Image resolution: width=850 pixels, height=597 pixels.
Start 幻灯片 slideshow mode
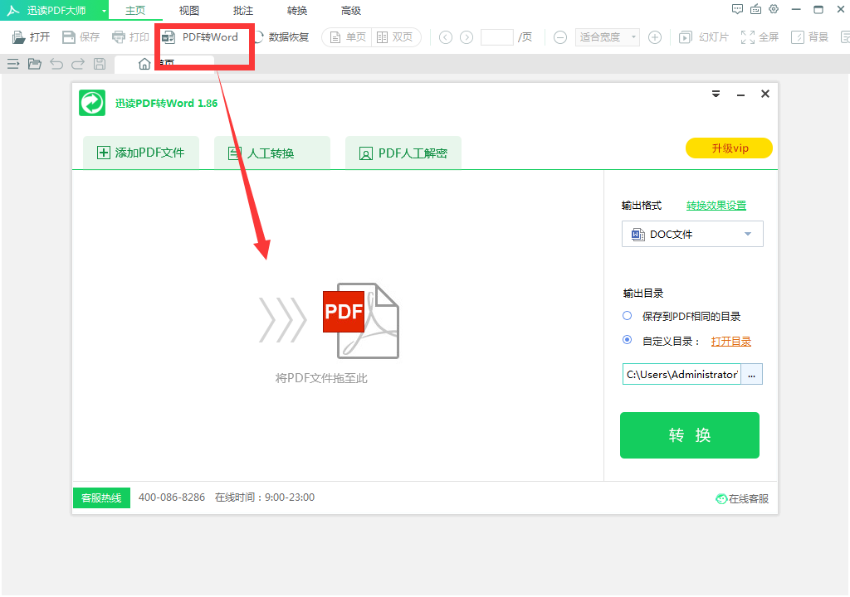(x=704, y=36)
